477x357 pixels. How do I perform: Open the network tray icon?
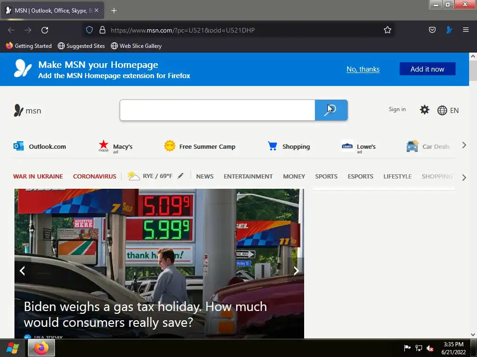419,348
